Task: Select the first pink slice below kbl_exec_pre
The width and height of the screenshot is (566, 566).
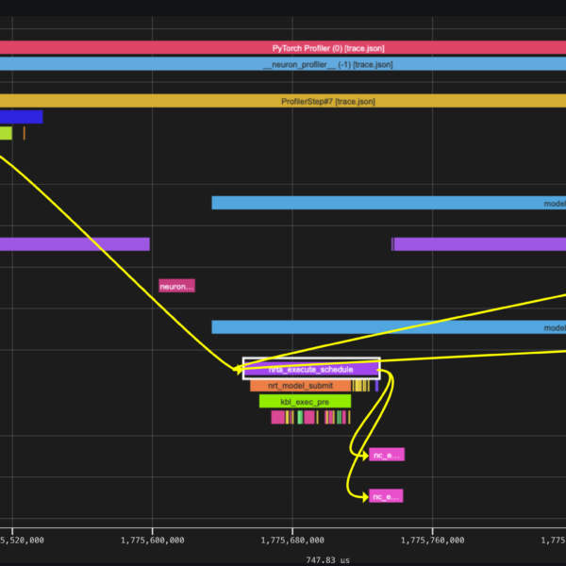Action: [278, 417]
